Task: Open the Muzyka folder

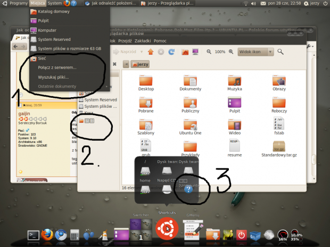Action: pos(234,83)
